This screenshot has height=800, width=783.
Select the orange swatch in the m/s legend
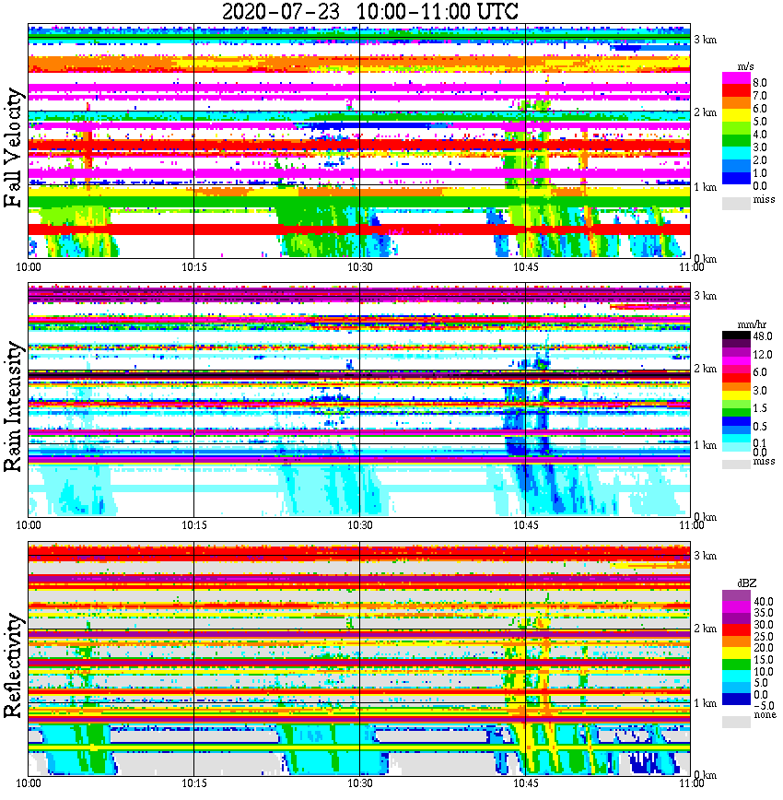click(736, 104)
